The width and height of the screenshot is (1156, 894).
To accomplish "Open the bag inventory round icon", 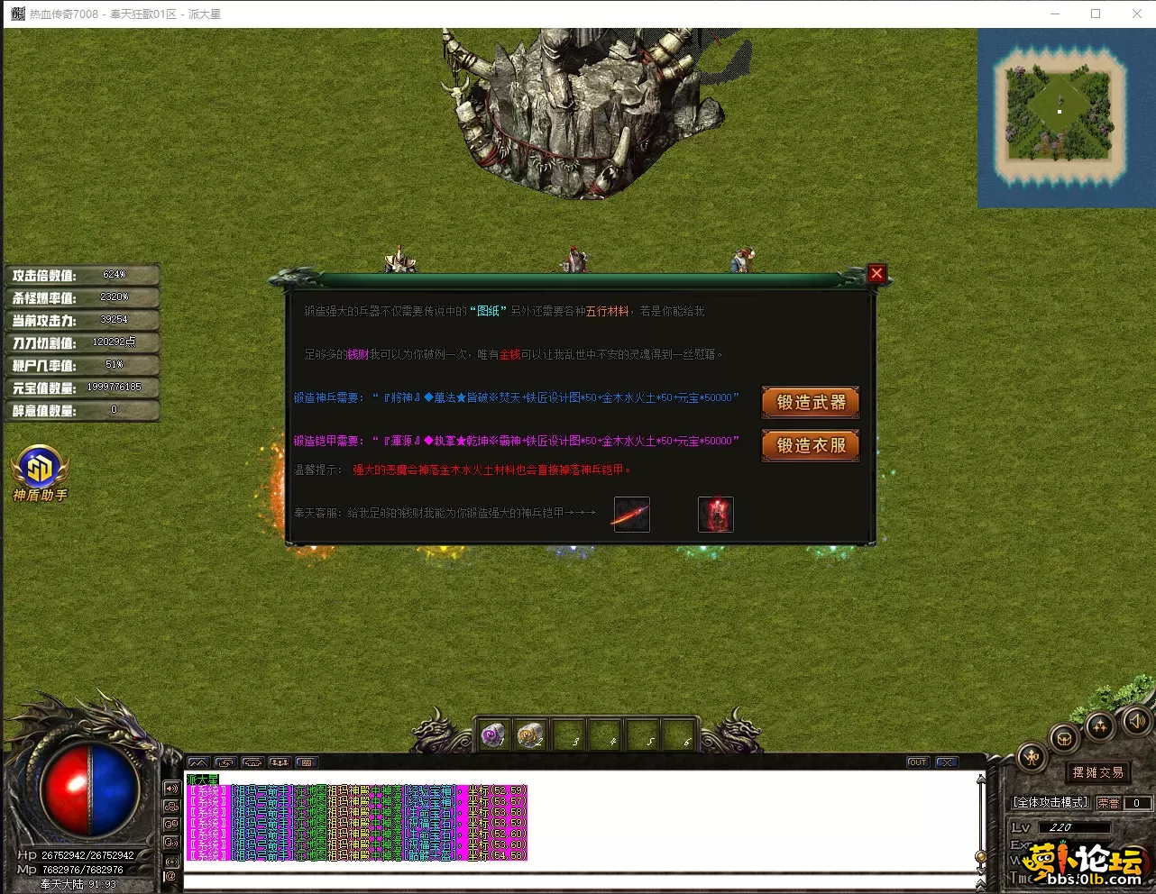I will (1064, 740).
